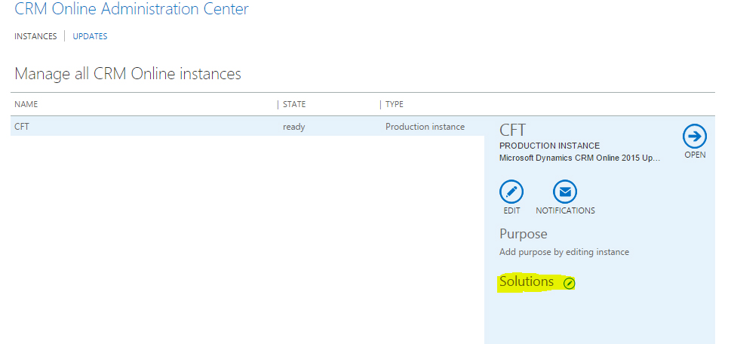Click the 'Production instance' type cell
Screen dimensions: 731x344
click(x=425, y=127)
